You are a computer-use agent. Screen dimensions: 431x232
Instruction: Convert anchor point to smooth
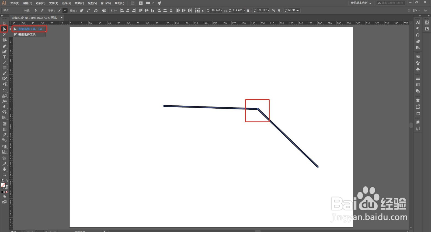43,11
